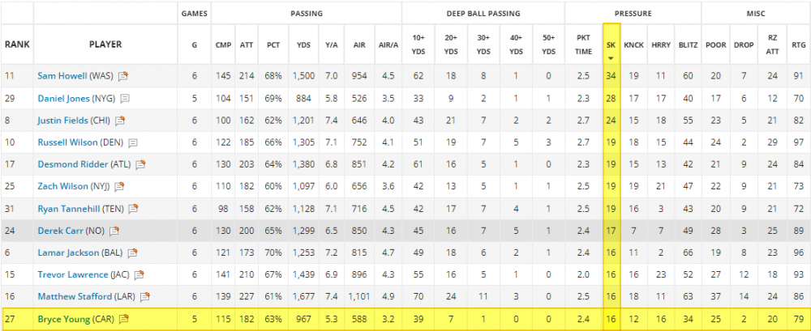Click Lamar Jackson's note icon
Image resolution: width=811 pixels, height=331 pixels.
128,252
